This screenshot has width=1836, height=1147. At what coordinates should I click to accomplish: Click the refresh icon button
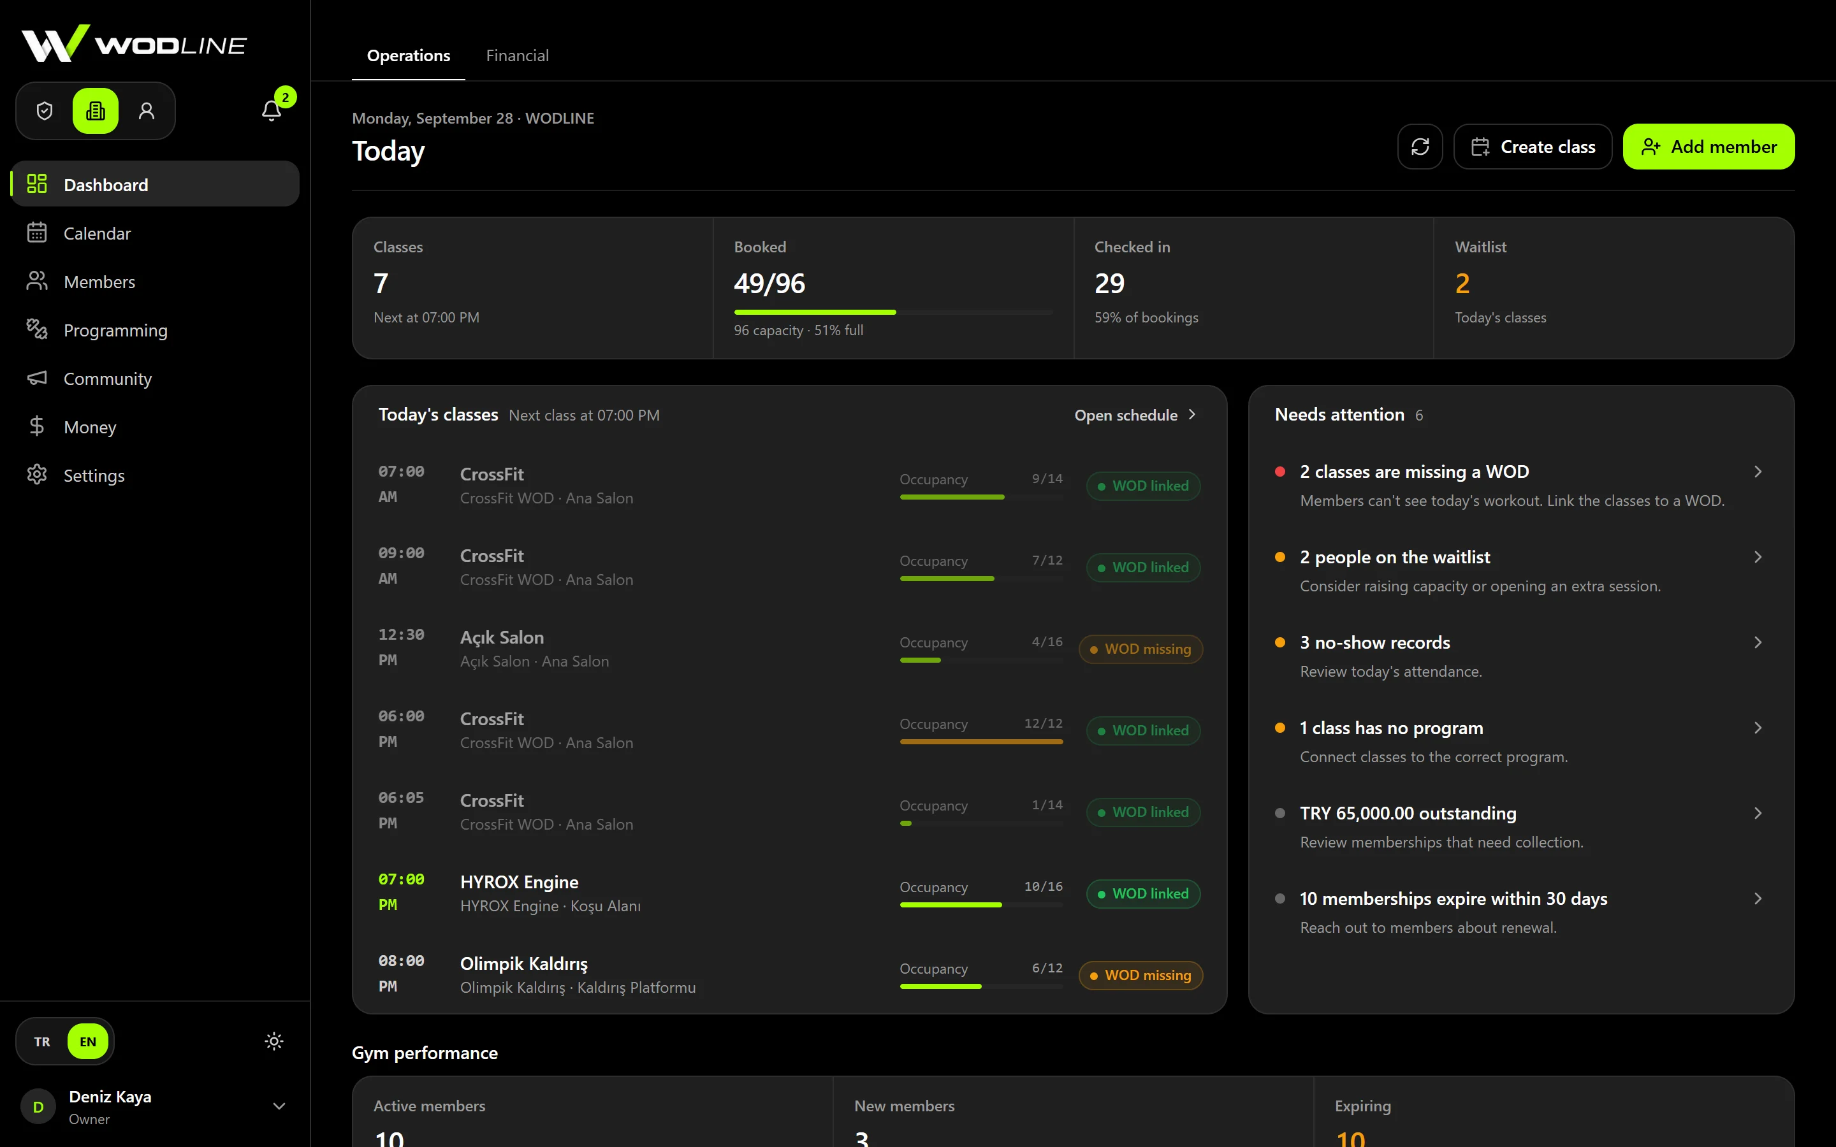1420,147
